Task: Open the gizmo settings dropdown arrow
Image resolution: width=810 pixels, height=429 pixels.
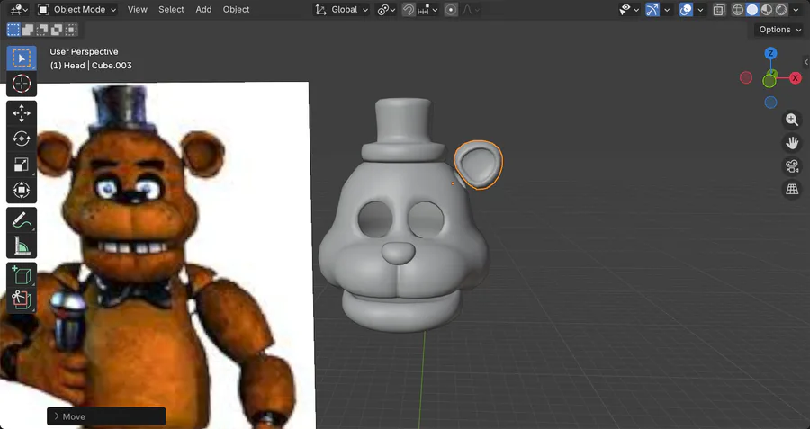Action: [x=667, y=9]
